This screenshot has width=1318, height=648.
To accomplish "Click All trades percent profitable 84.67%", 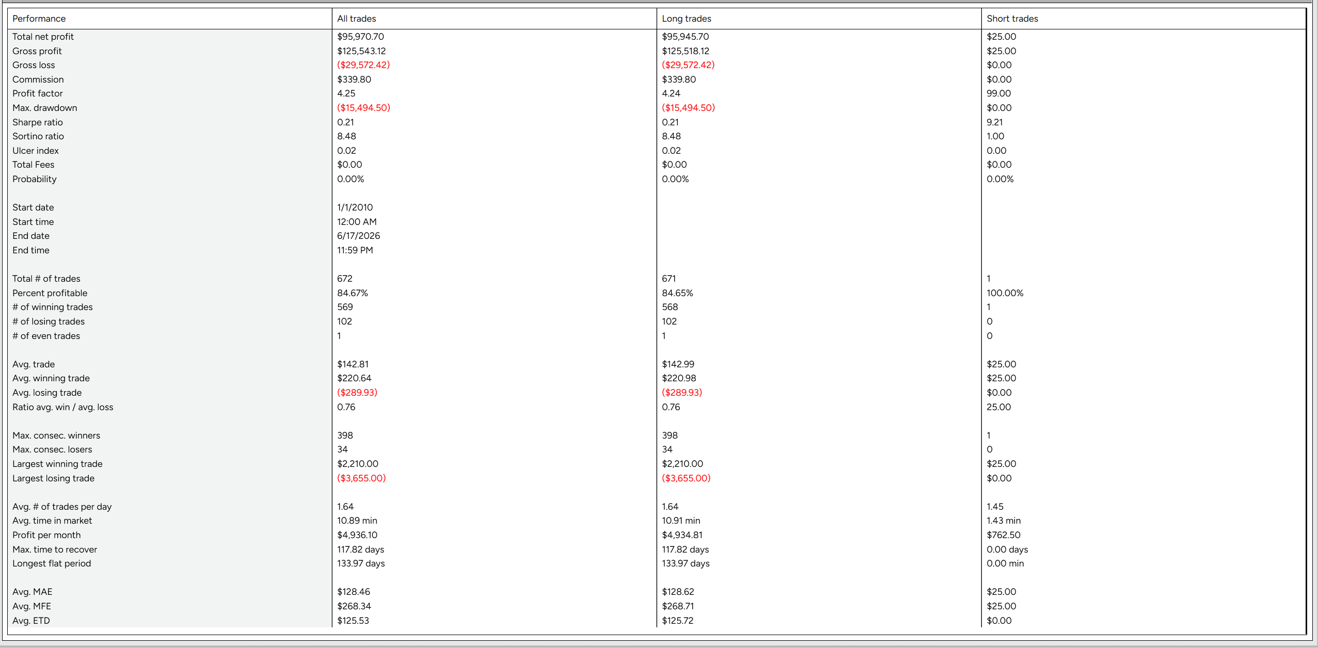I will tap(352, 293).
